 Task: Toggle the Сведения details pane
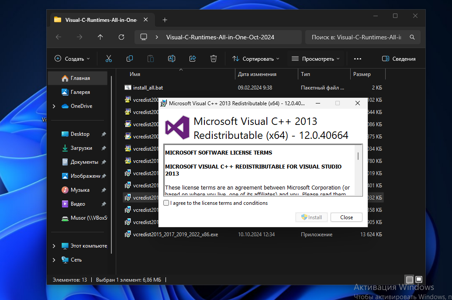pos(399,59)
